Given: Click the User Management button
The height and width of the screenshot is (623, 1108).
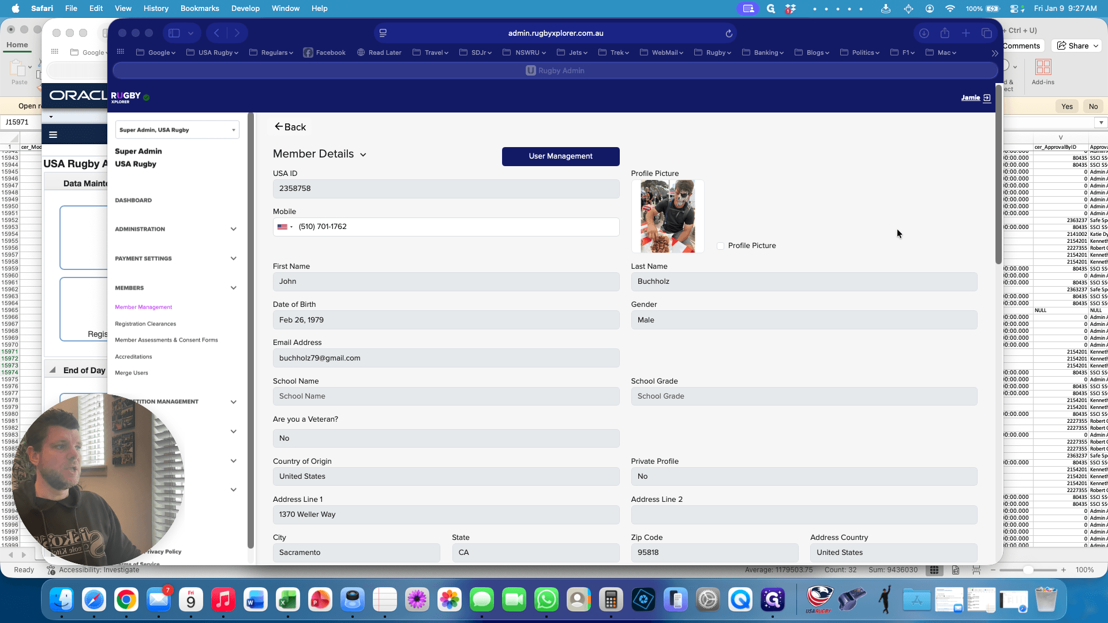Looking at the screenshot, I should pyautogui.click(x=560, y=156).
